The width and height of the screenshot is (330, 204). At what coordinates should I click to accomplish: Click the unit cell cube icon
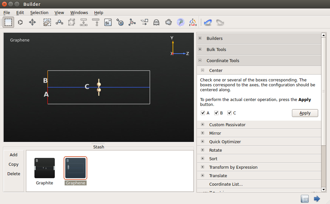[72, 22]
